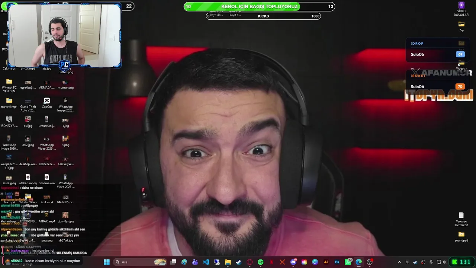Select the deneme.wav audio file
The width and height of the screenshot is (476, 268).
tap(47, 179)
